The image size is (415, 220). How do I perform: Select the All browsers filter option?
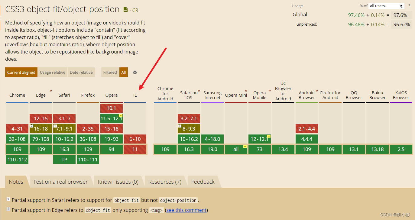[x=124, y=72]
